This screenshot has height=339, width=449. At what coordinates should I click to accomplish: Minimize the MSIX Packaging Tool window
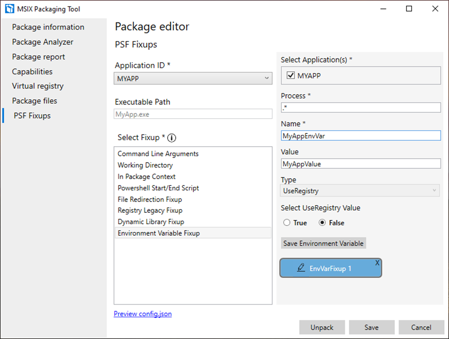click(383, 9)
